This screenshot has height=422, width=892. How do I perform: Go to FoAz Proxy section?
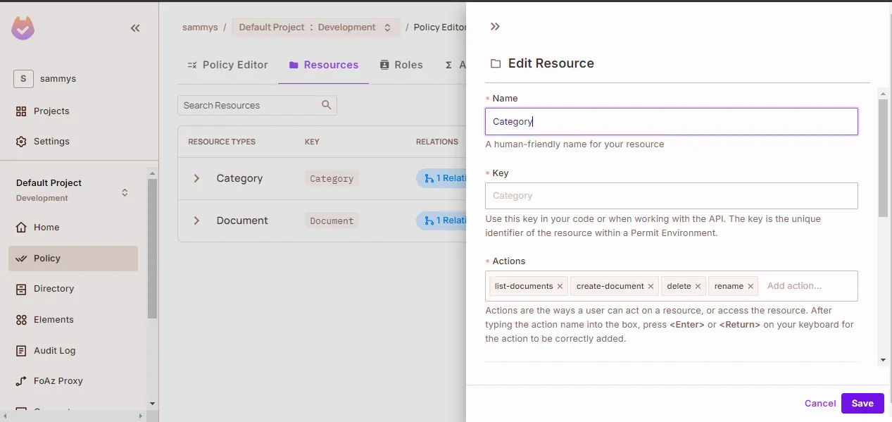coord(58,381)
